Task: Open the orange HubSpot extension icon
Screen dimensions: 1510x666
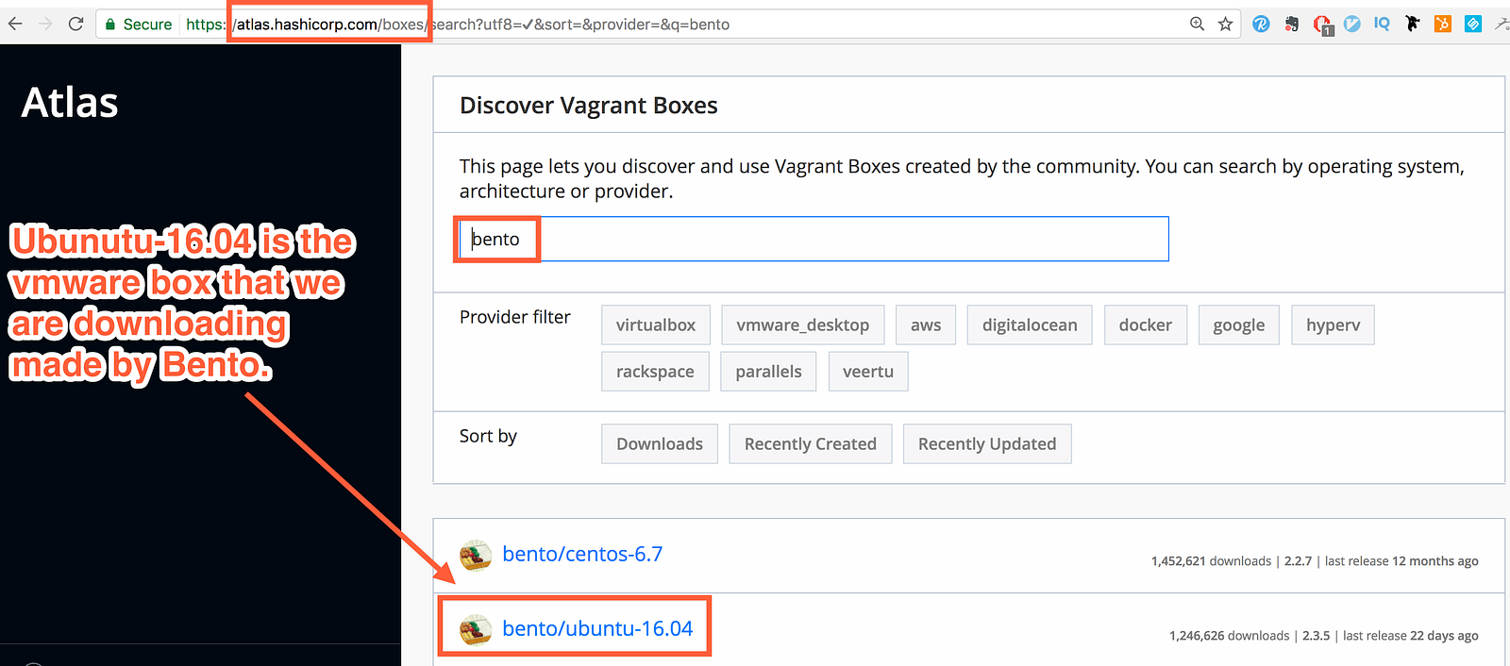Action: [x=1442, y=24]
